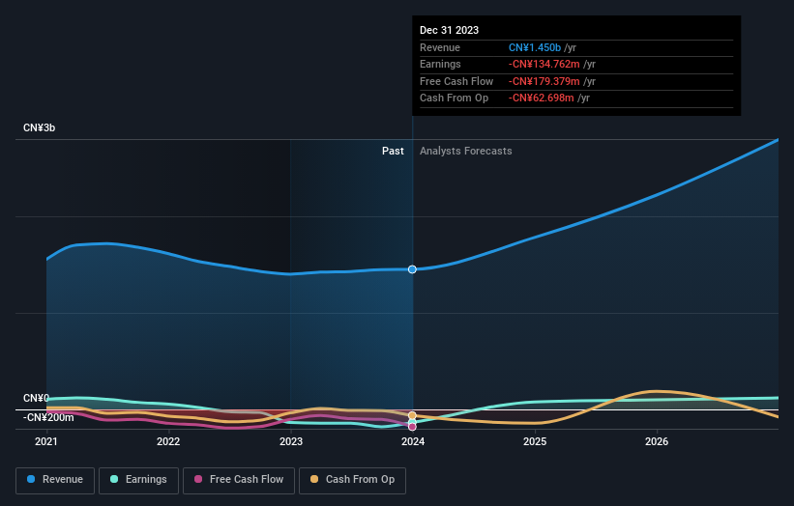Click the 2022 x-axis label

(x=168, y=442)
